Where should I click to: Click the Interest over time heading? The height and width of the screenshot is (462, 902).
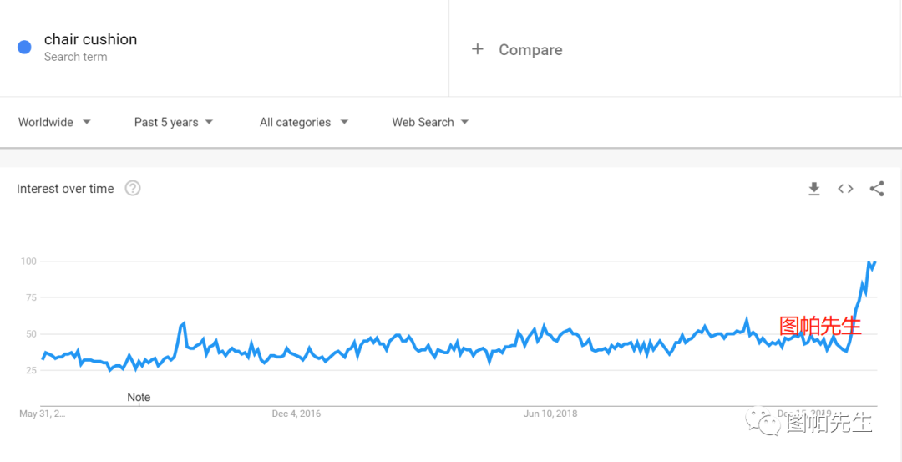click(x=65, y=189)
